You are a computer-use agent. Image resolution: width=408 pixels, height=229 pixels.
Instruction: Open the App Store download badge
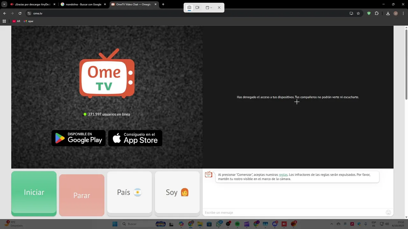135,138
